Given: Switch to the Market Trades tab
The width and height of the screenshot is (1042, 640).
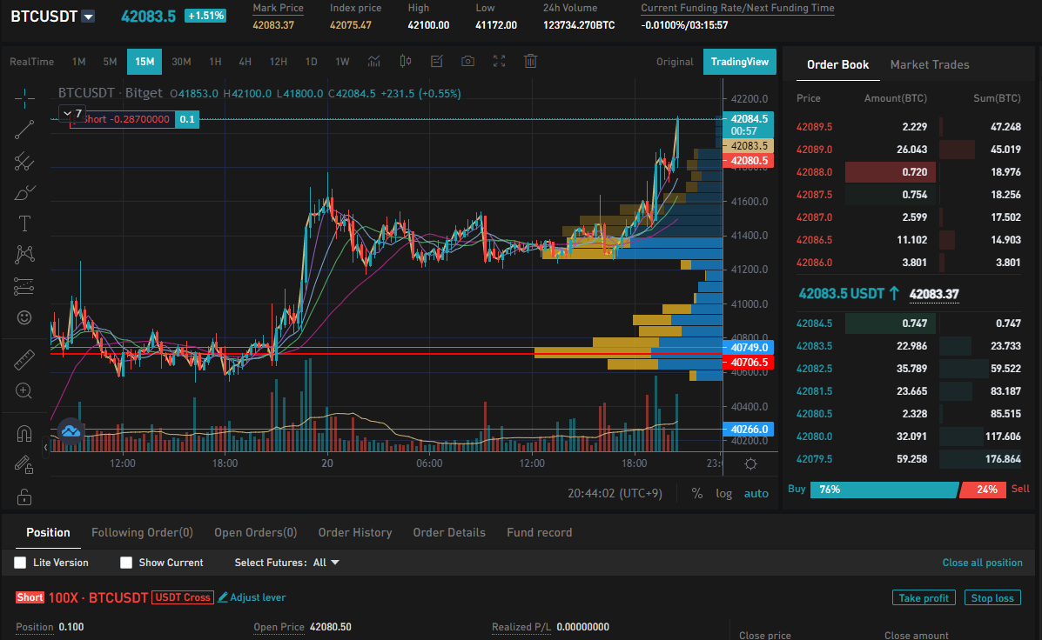Looking at the screenshot, I should (930, 64).
